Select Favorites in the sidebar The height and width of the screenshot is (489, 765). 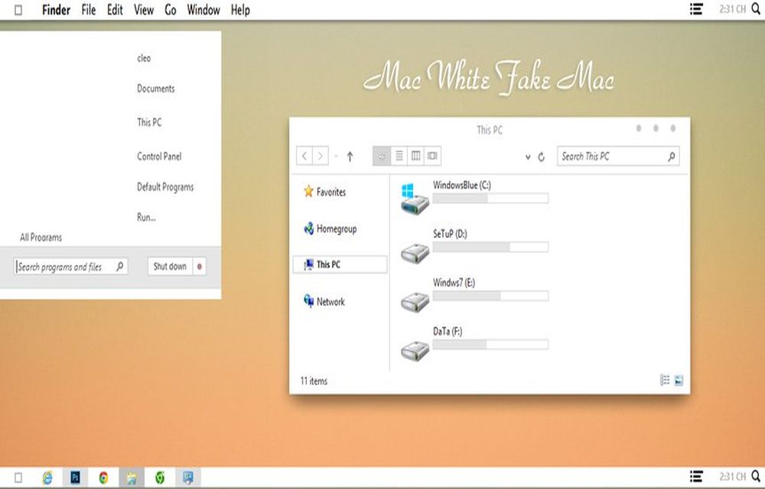point(324,192)
